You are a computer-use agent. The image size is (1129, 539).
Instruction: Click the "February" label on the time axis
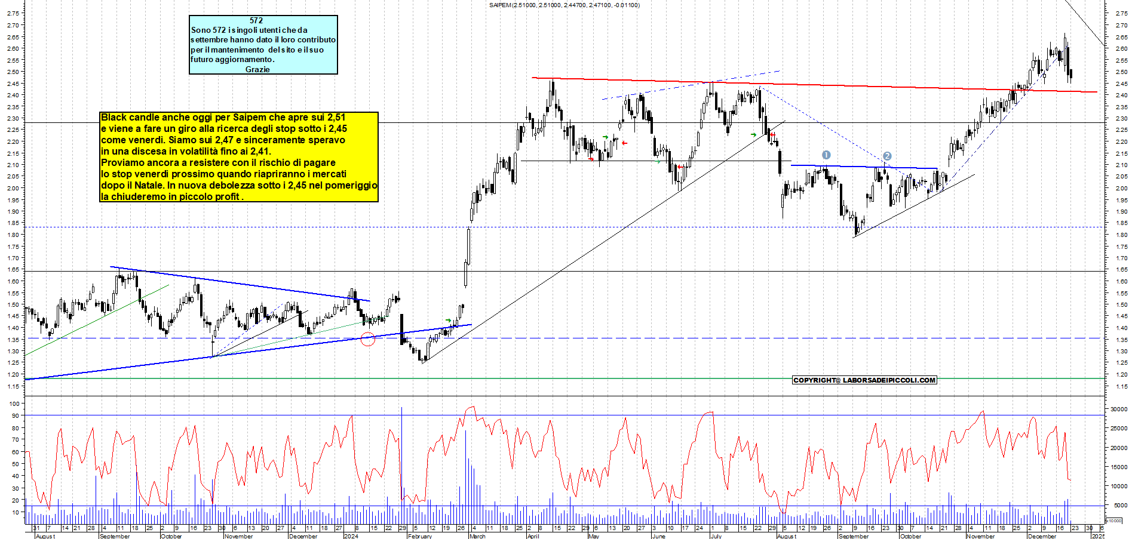tap(420, 536)
